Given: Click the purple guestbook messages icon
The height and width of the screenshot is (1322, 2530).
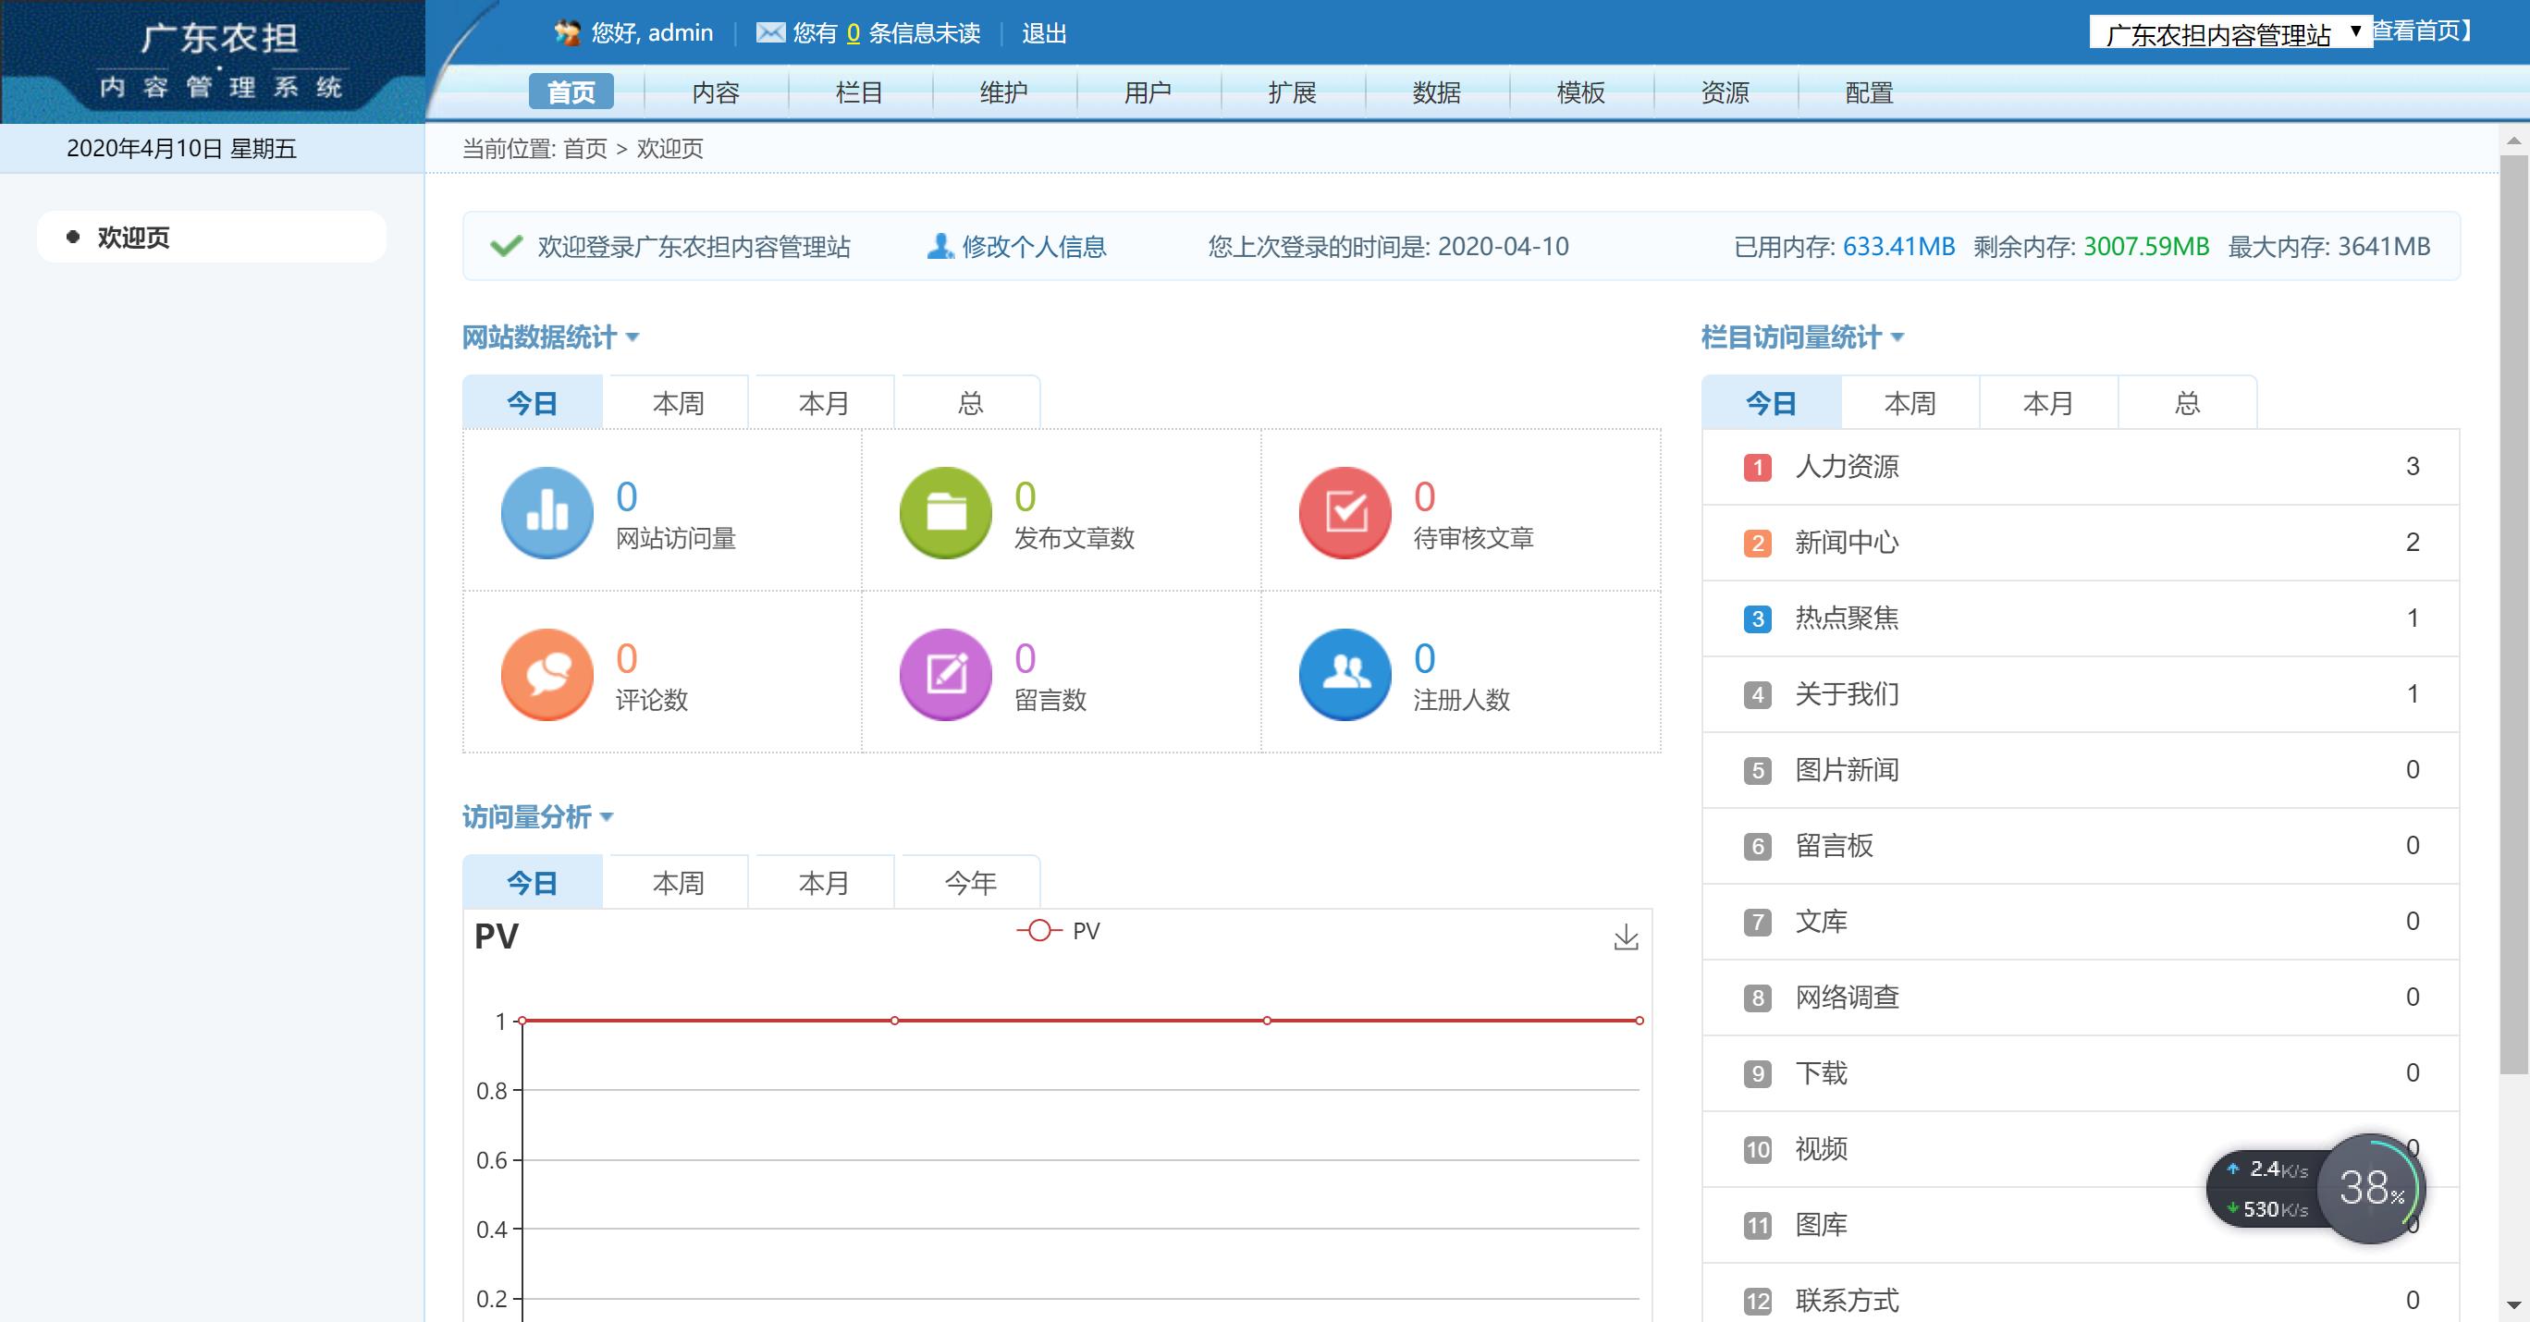Looking at the screenshot, I should point(946,674).
